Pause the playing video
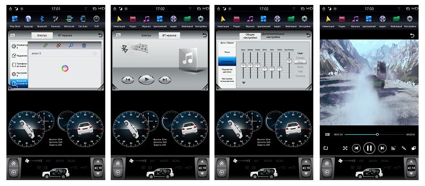The width and height of the screenshot is (425, 186). (x=369, y=148)
